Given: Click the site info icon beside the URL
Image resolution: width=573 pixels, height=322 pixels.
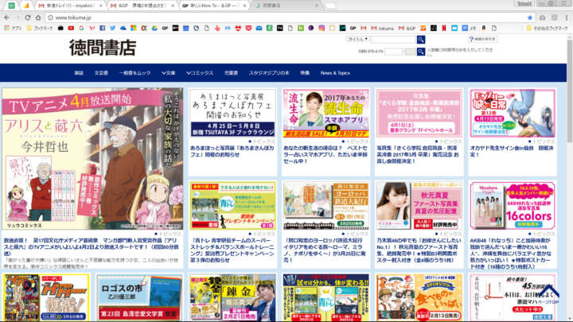Looking at the screenshot, I should pos(50,17).
